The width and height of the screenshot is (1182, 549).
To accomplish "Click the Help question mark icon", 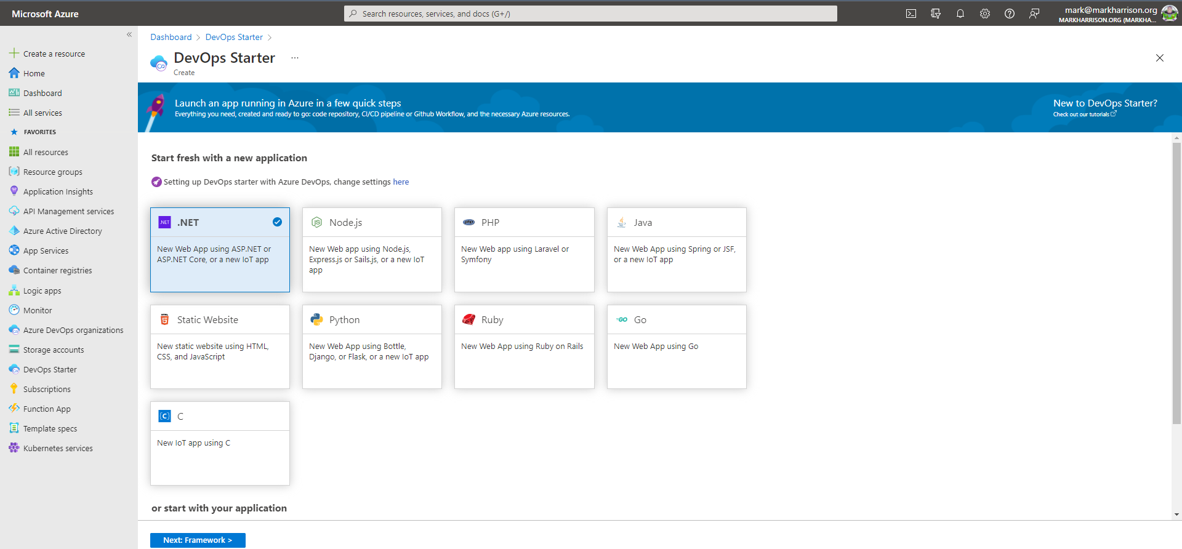I will (x=1010, y=14).
